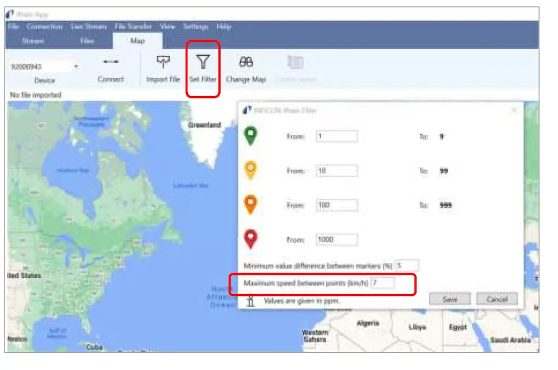Open the Help menu

click(x=224, y=27)
